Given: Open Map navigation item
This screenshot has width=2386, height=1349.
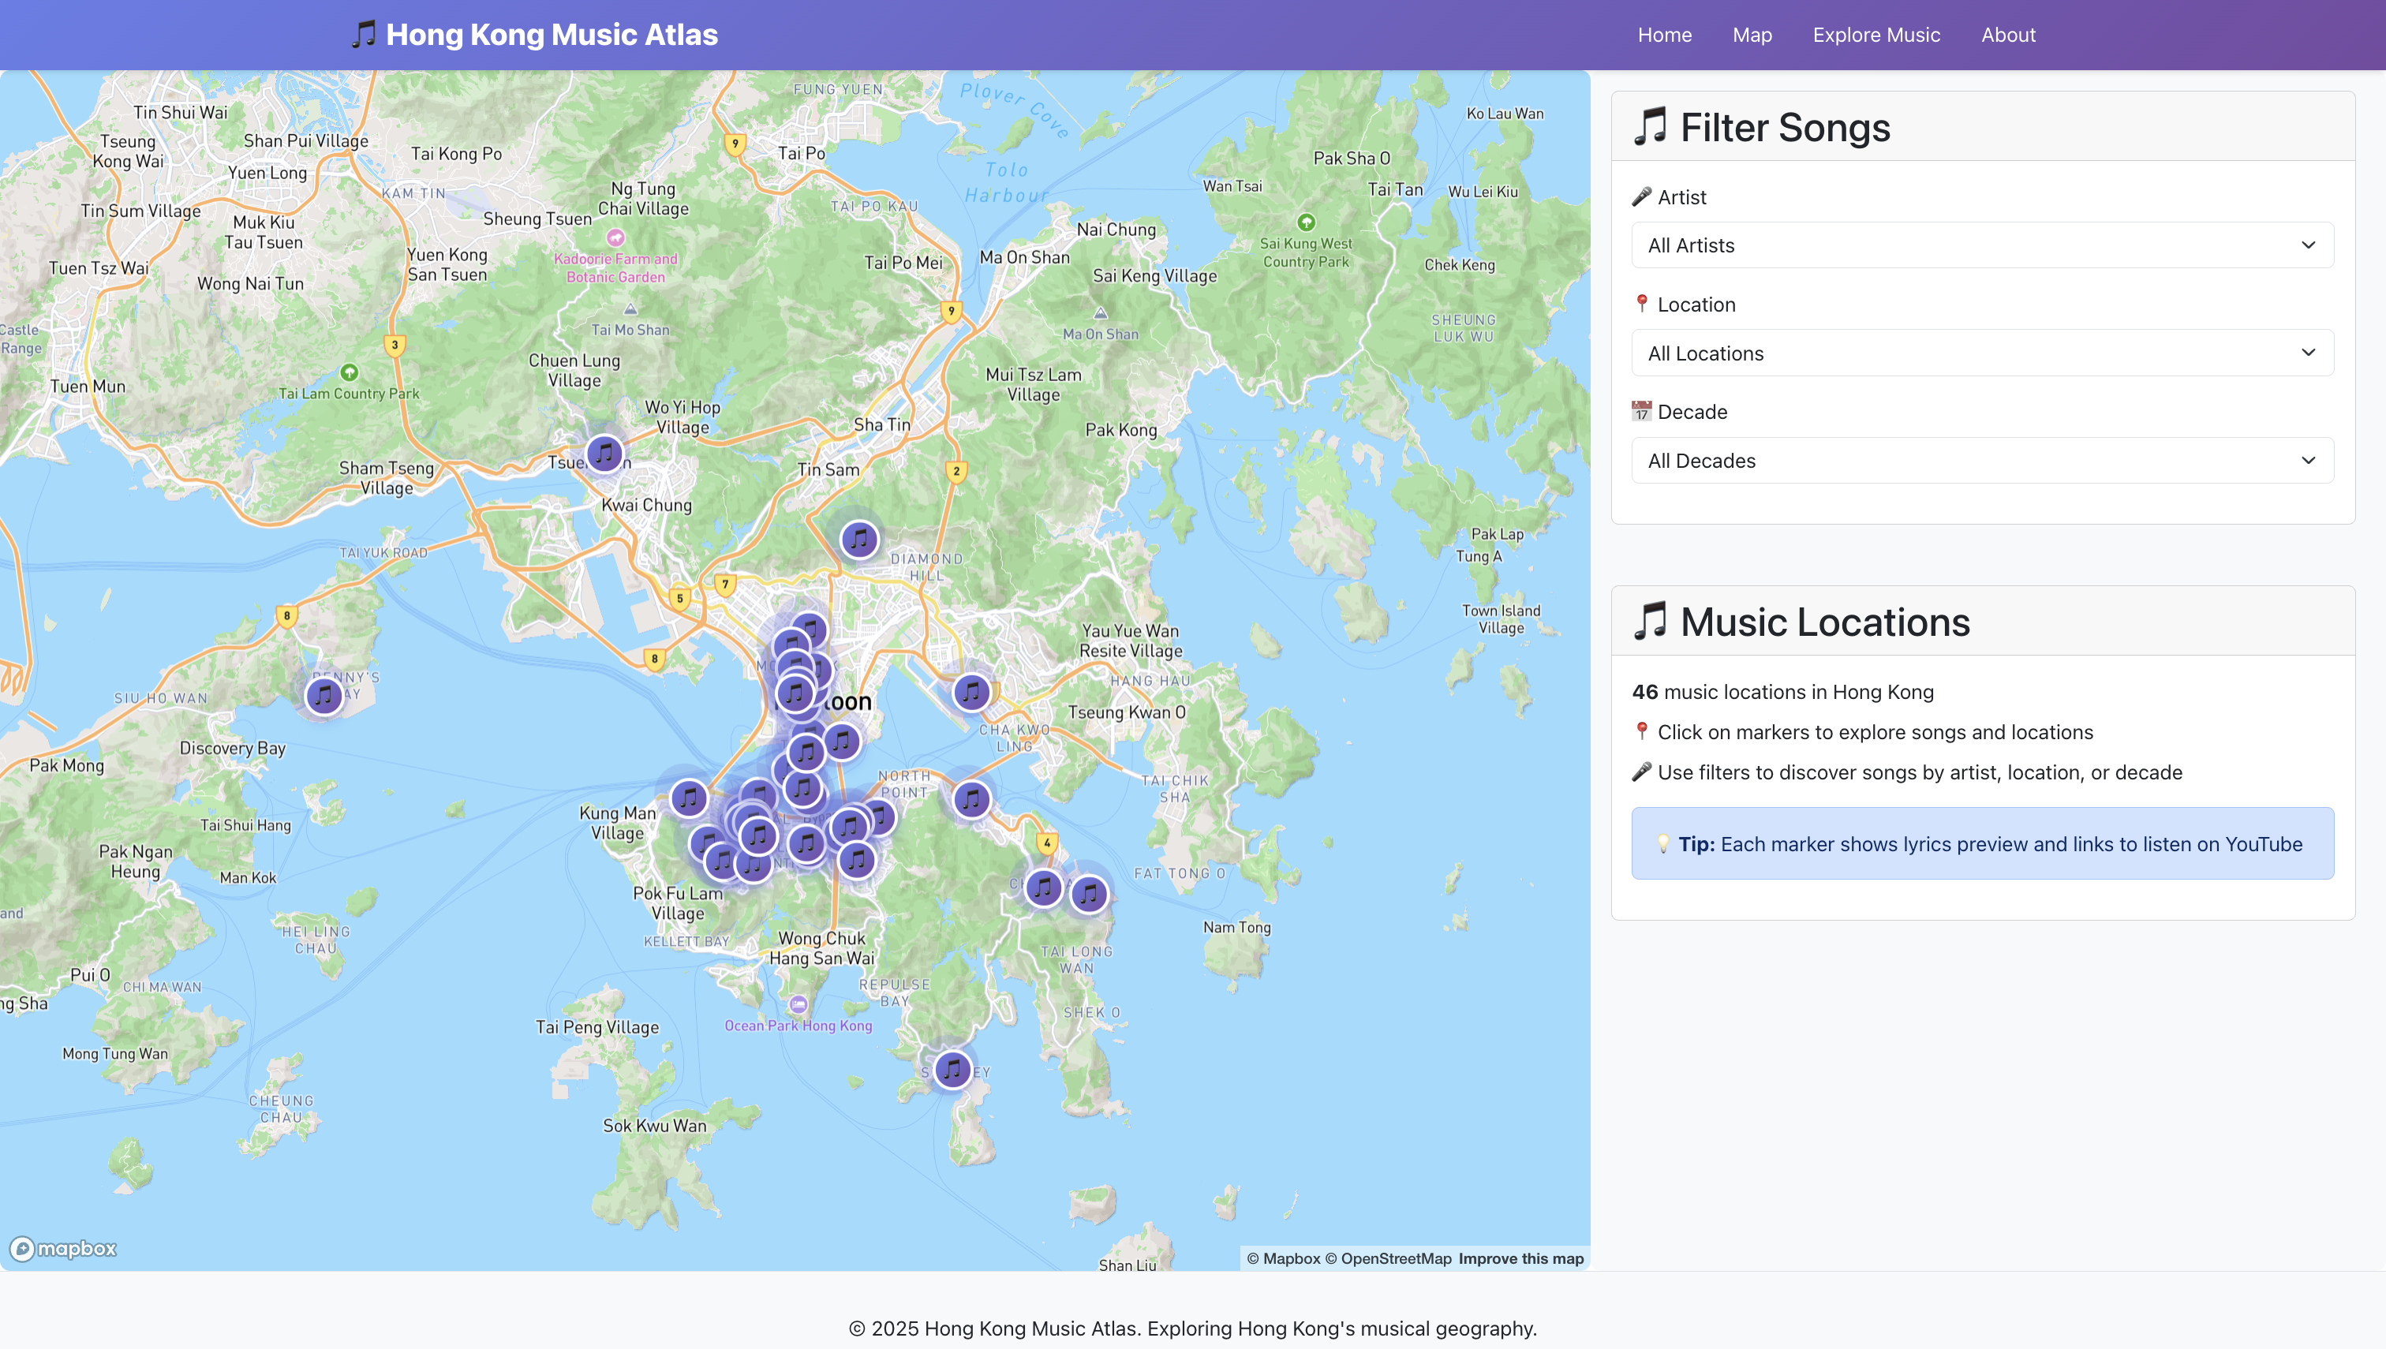Looking at the screenshot, I should tap(1752, 35).
